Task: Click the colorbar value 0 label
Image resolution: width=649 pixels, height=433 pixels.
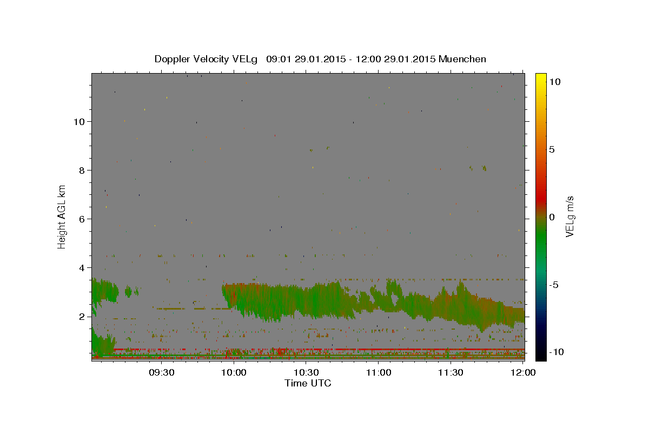Action: tap(552, 217)
